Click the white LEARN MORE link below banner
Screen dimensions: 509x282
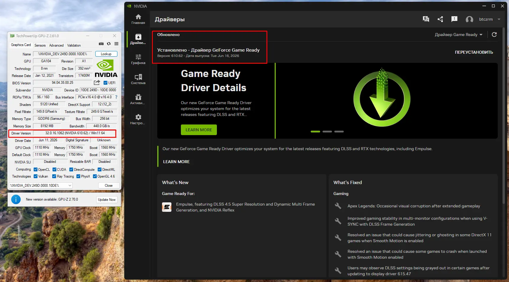tap(176, 162)
